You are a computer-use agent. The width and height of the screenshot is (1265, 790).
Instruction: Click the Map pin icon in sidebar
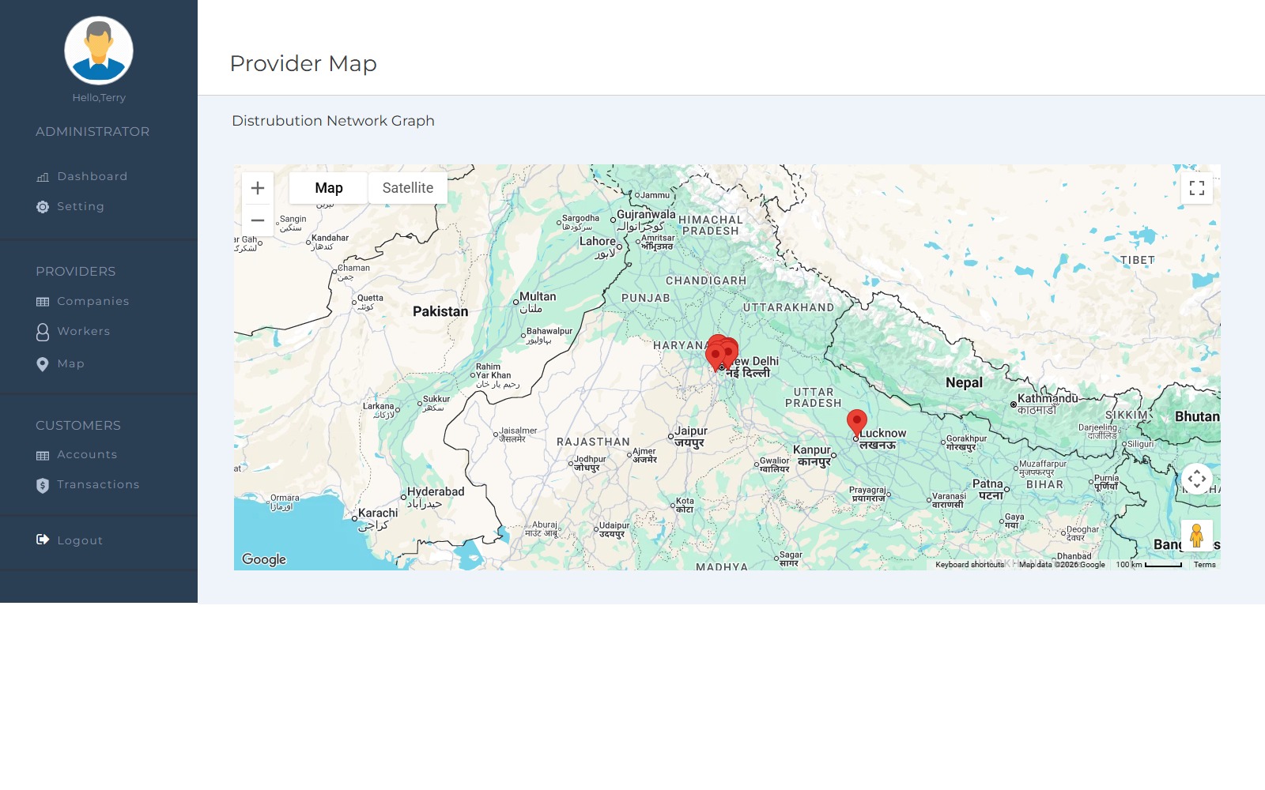click(x=43, y=364)
